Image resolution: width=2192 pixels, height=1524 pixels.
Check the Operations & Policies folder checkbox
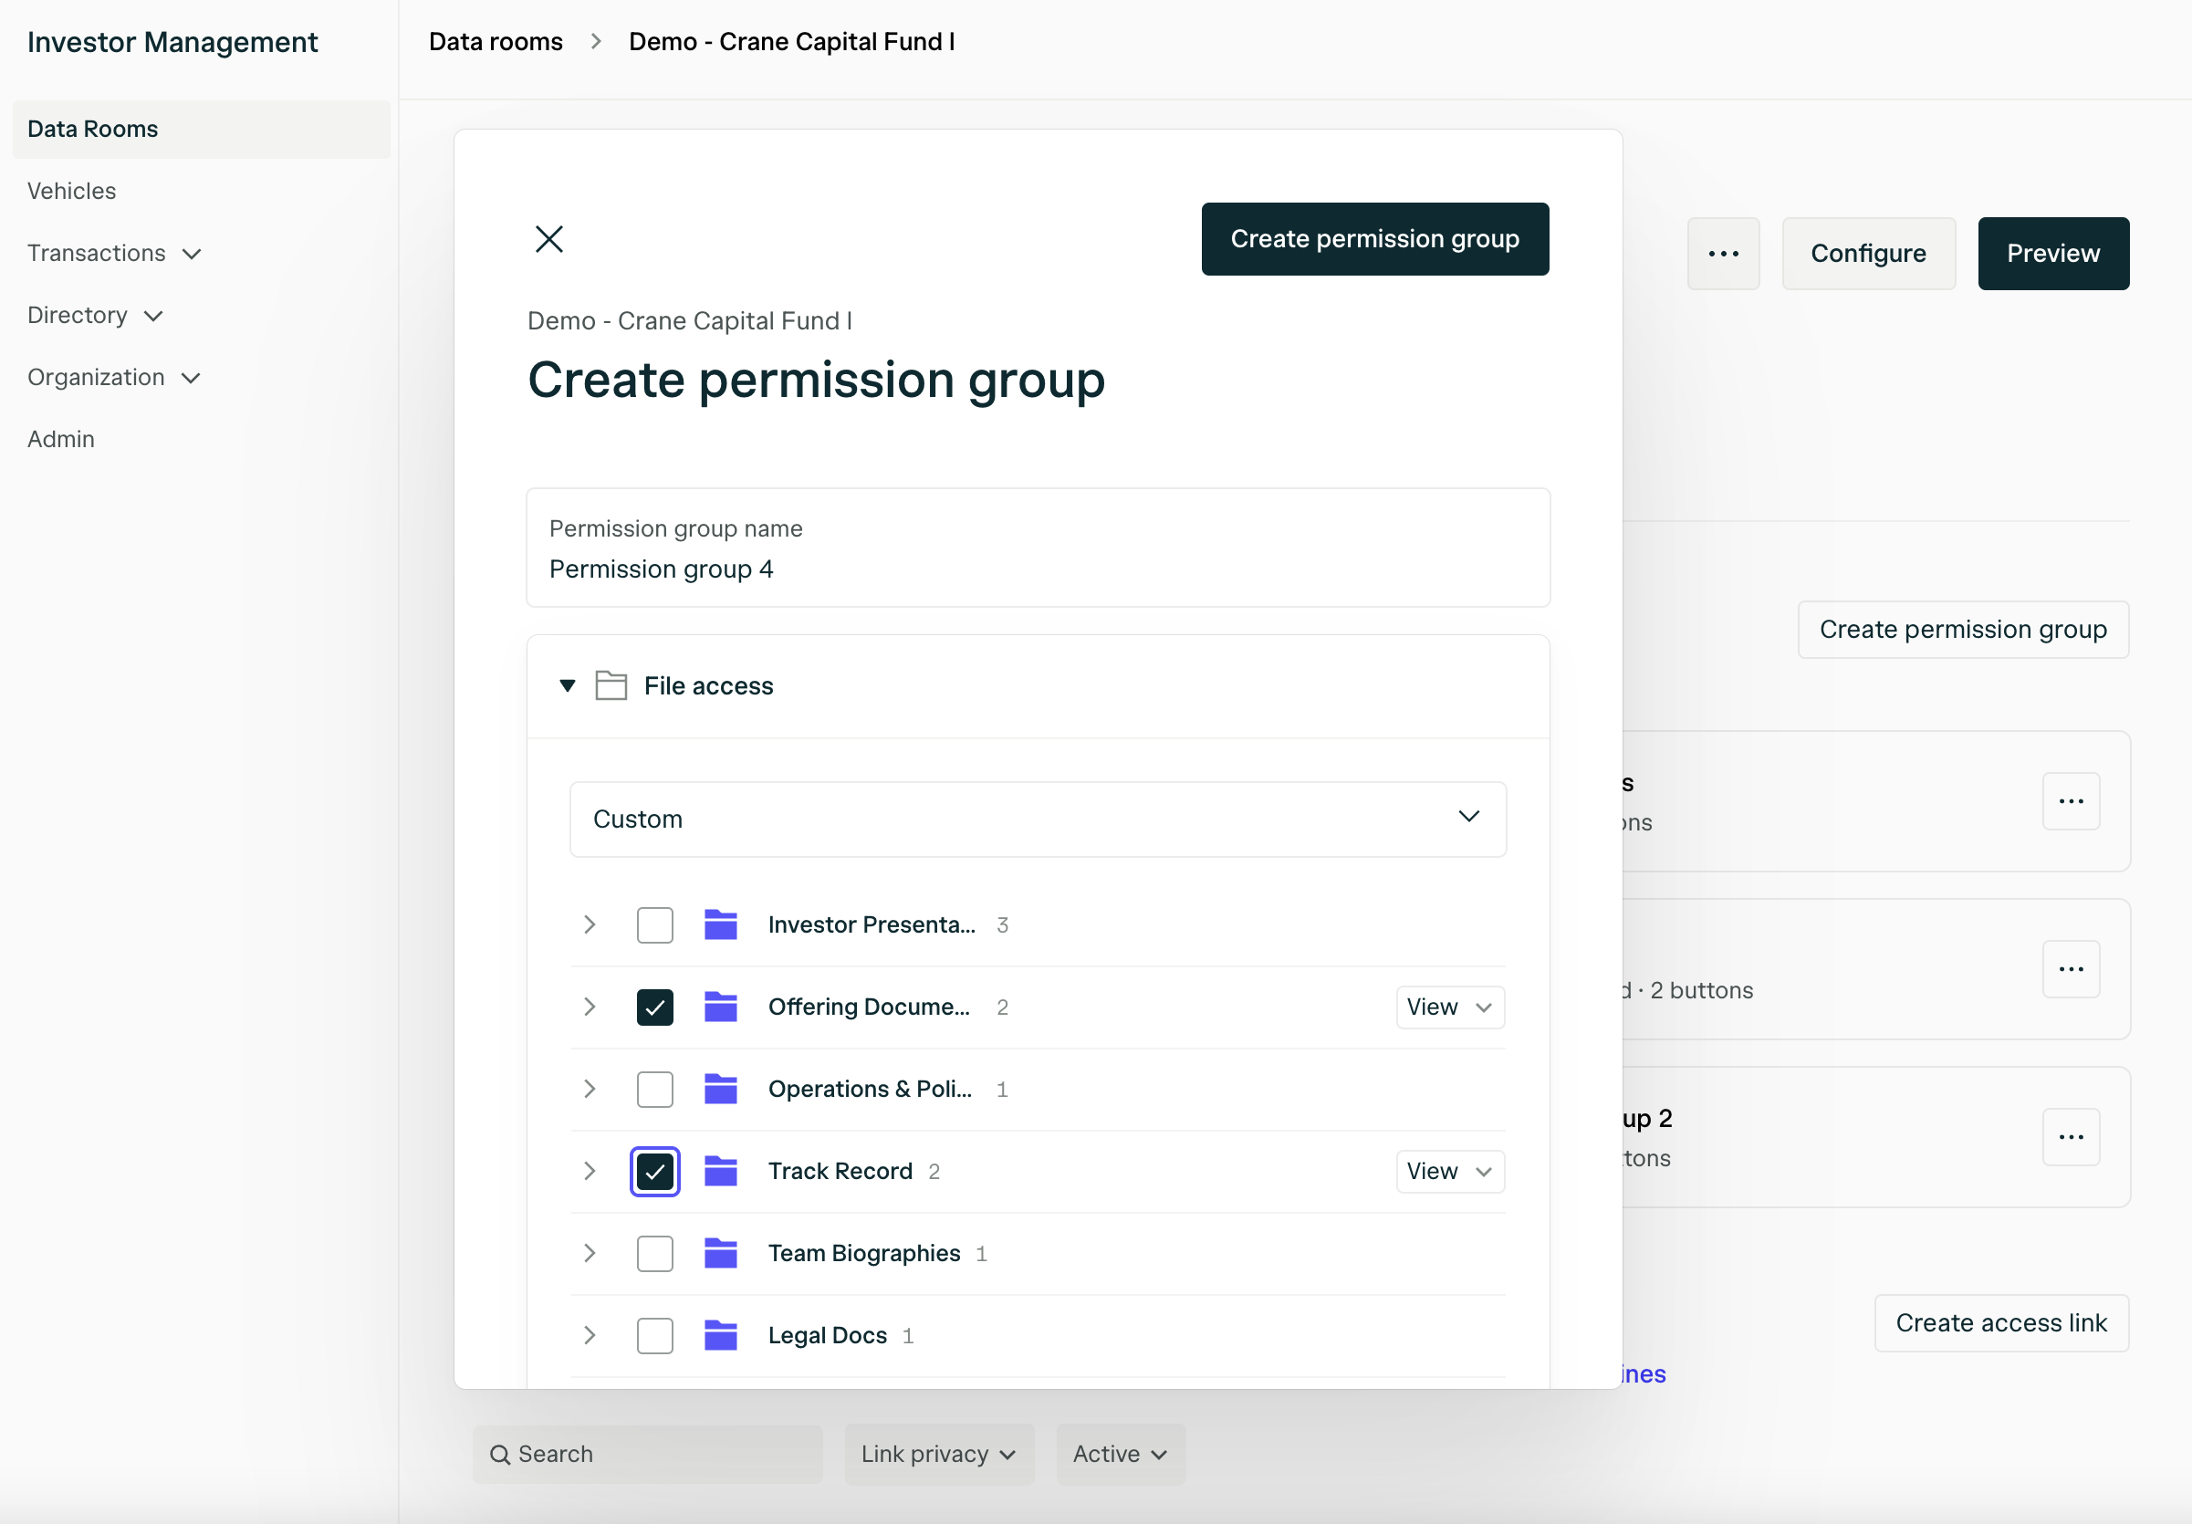coord(655,1089)
